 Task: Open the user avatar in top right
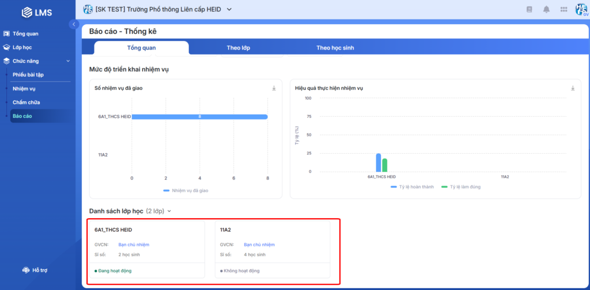581,10
